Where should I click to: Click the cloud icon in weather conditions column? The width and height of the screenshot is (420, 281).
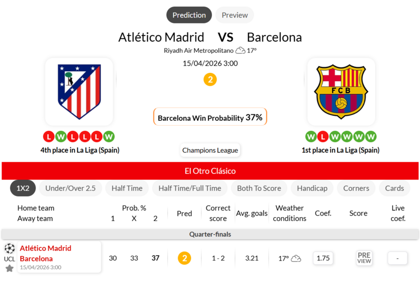296,258
